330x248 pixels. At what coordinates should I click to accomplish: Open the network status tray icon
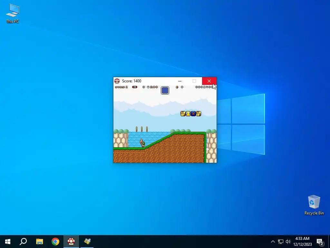[x=281, y=242]
